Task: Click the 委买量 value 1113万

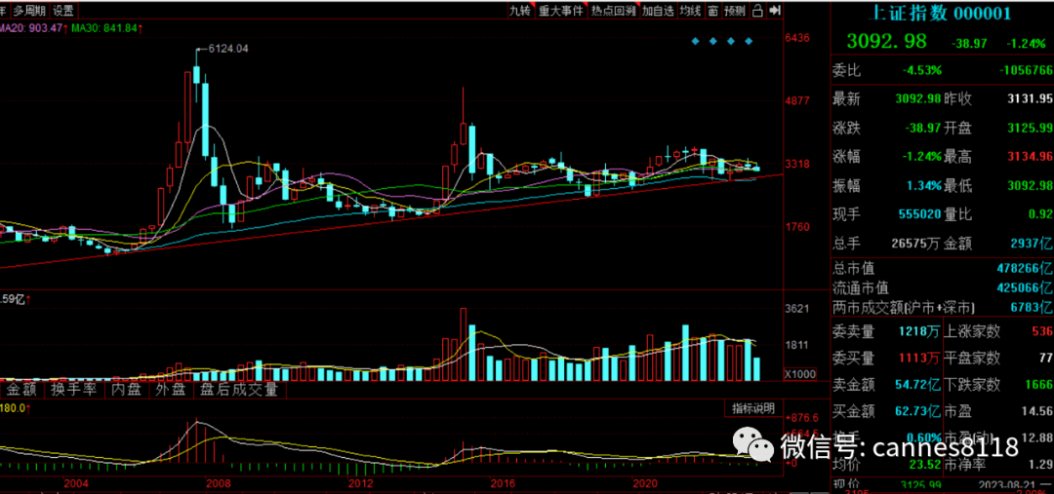Action: click(919, 360)
